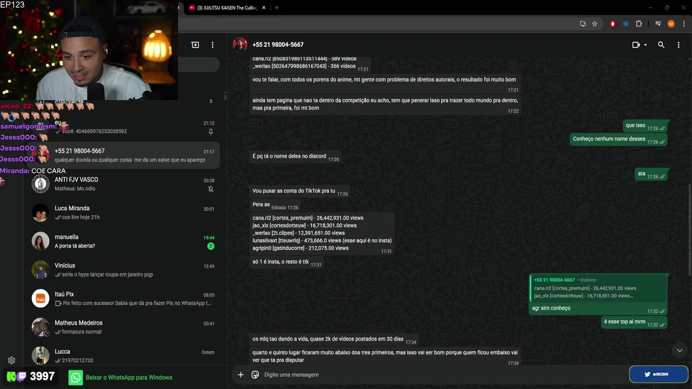This screenshot has width=692, height=389.
Task: Open contact info for +55 21 98004-5667 header
Action: [x=278, y=45]
